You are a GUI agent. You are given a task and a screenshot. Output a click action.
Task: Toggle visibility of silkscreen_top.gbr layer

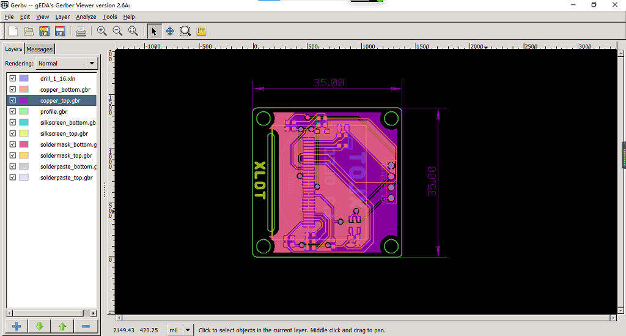(13, 133)
